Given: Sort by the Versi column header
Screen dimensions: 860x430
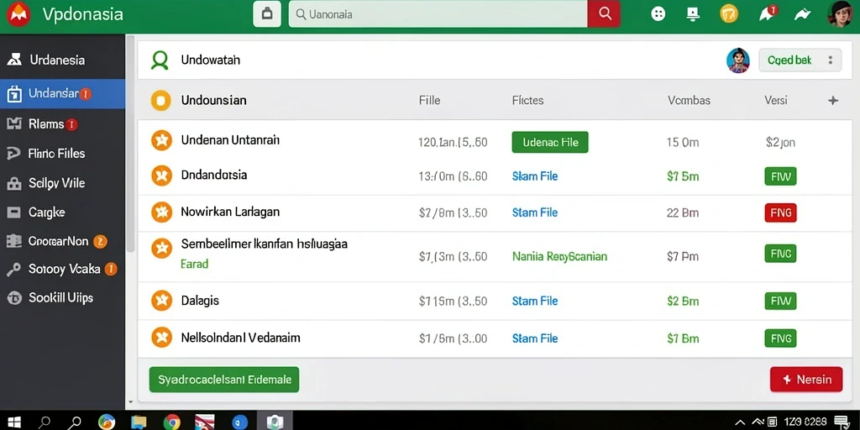Looking at the screenshot, I should point(775,101).
